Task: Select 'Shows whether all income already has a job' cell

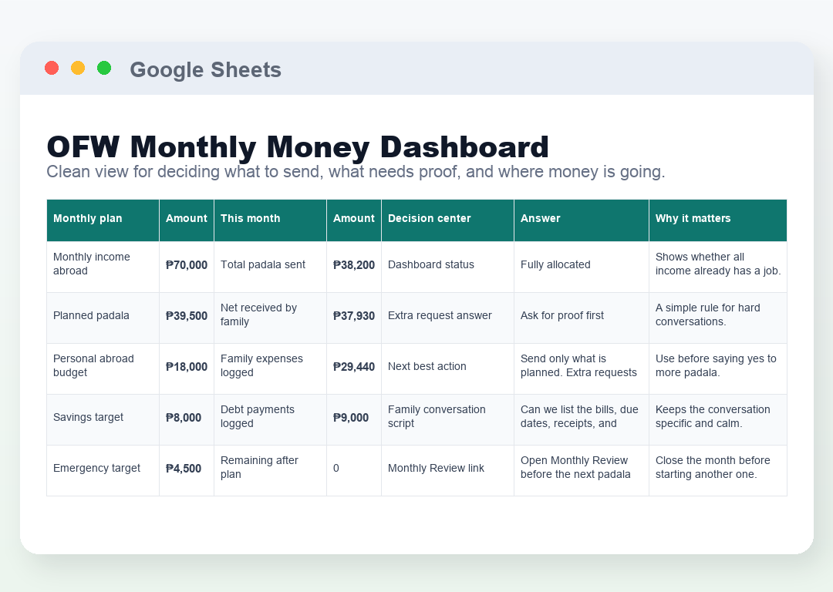Action: 718,267
